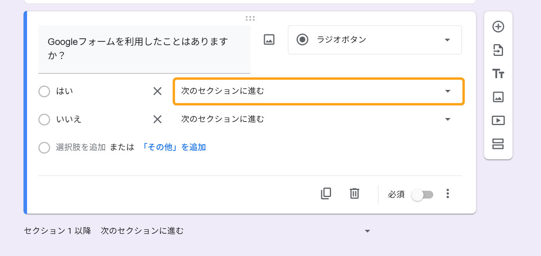Open the ラジオボタン question type dropdown

pyautogui.click(x=375, y=40)
